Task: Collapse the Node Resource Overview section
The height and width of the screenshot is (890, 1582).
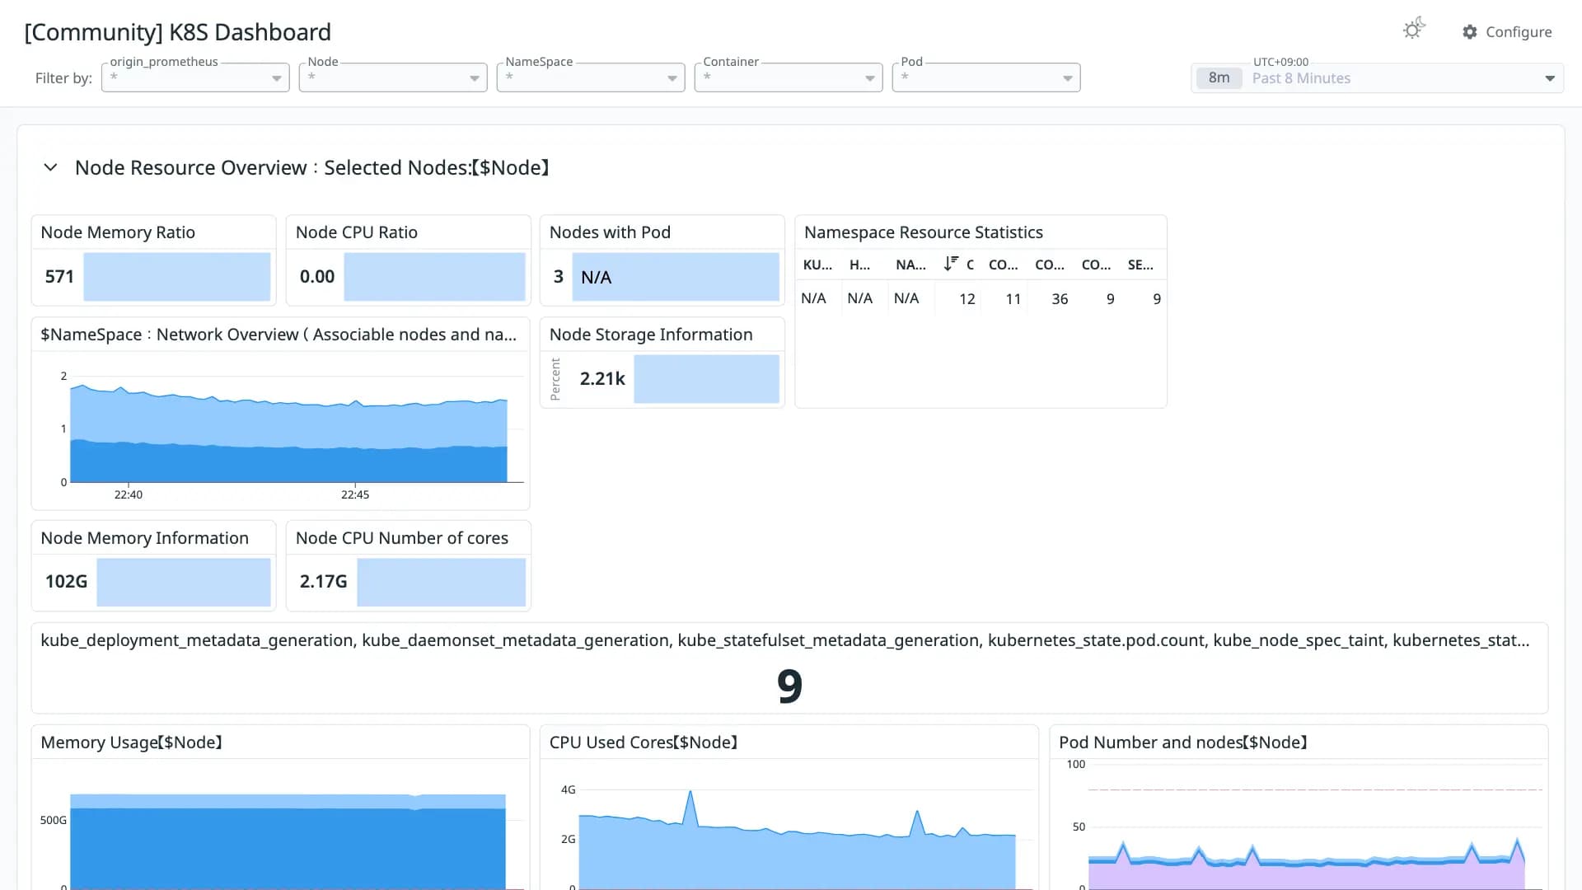Action: (50, 167)
